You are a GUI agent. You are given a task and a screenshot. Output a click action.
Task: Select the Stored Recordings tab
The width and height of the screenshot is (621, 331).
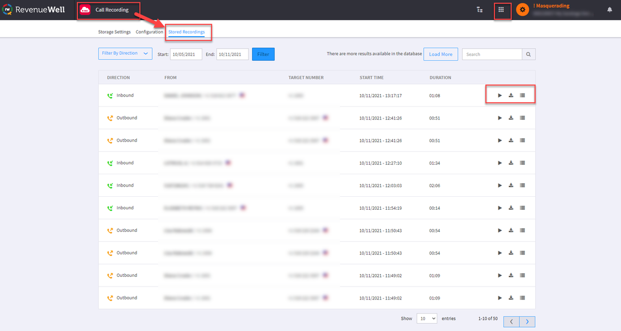[x=186, y=32]
